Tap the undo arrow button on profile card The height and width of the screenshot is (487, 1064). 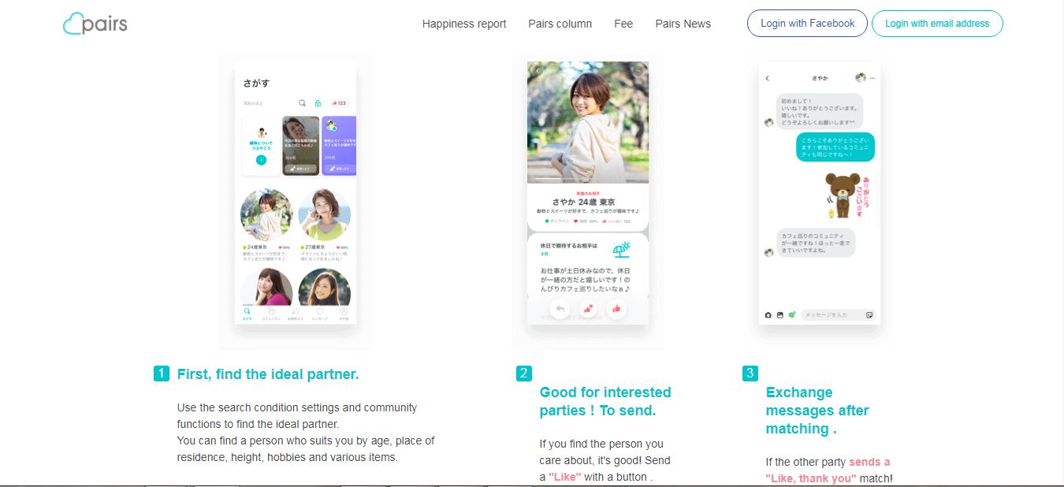560,310
